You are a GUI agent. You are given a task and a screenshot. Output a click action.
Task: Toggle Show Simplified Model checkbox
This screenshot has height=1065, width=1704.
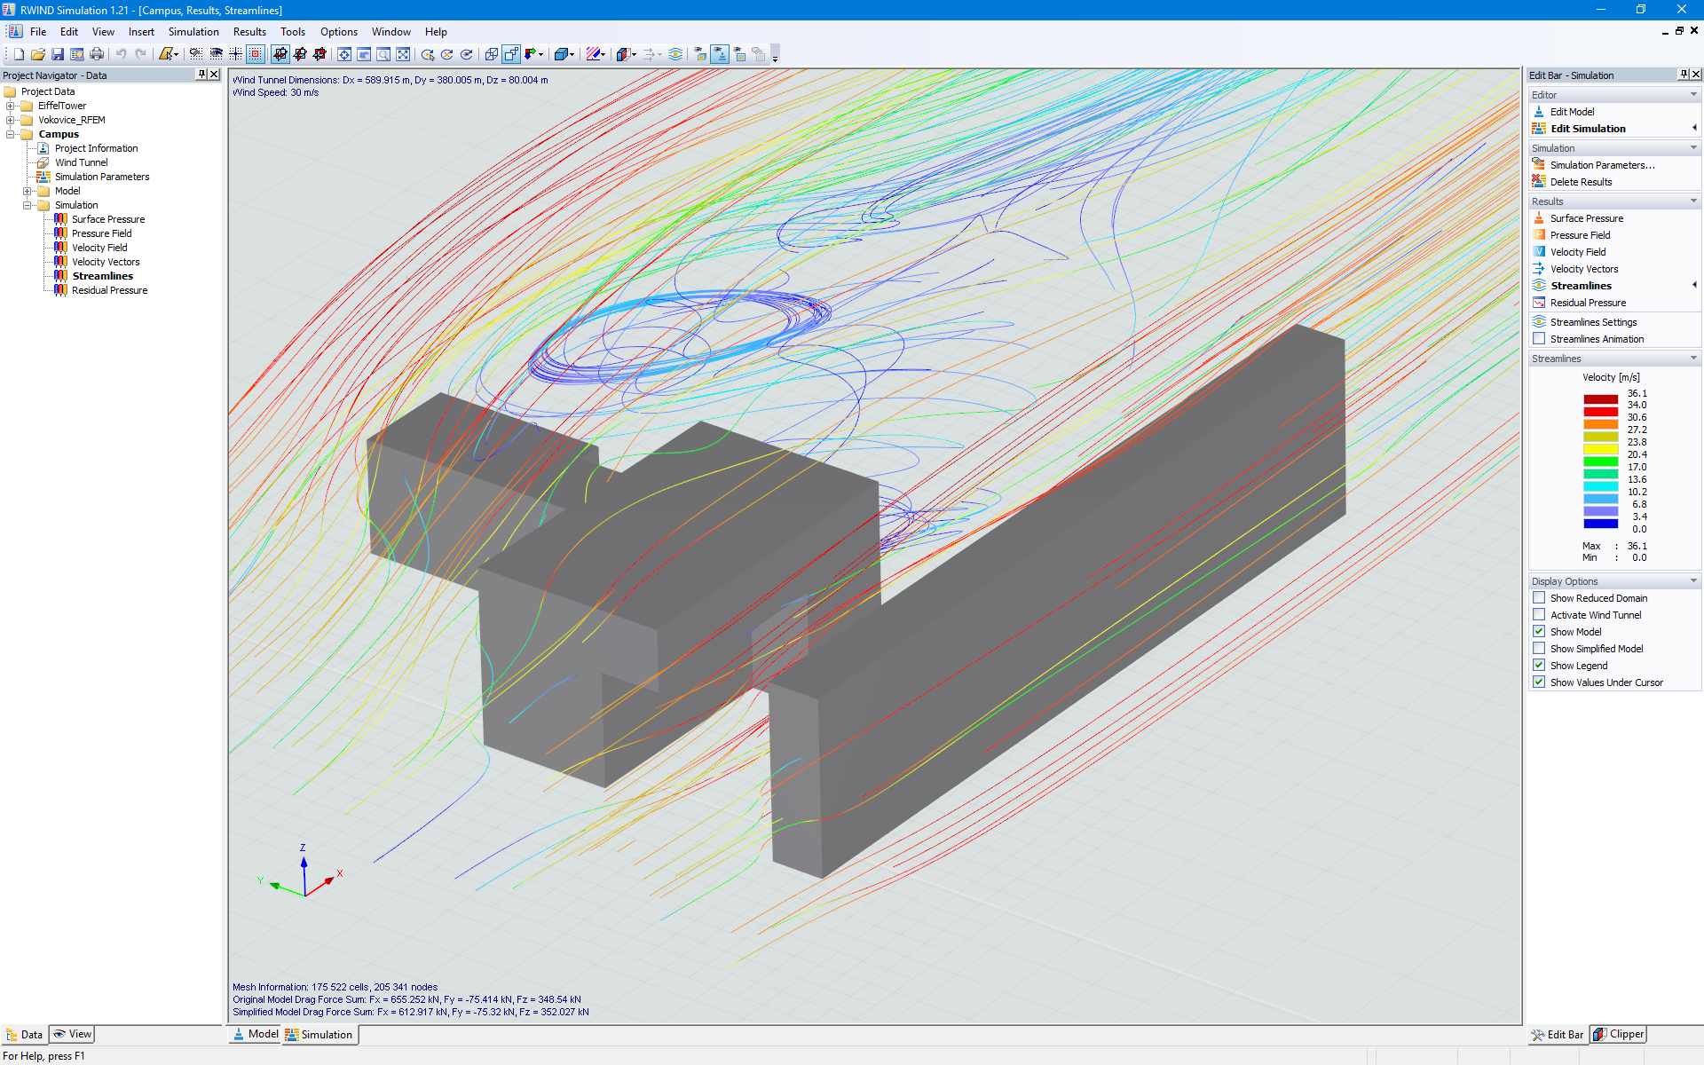pyautogui.click(x=1538, y=648)
